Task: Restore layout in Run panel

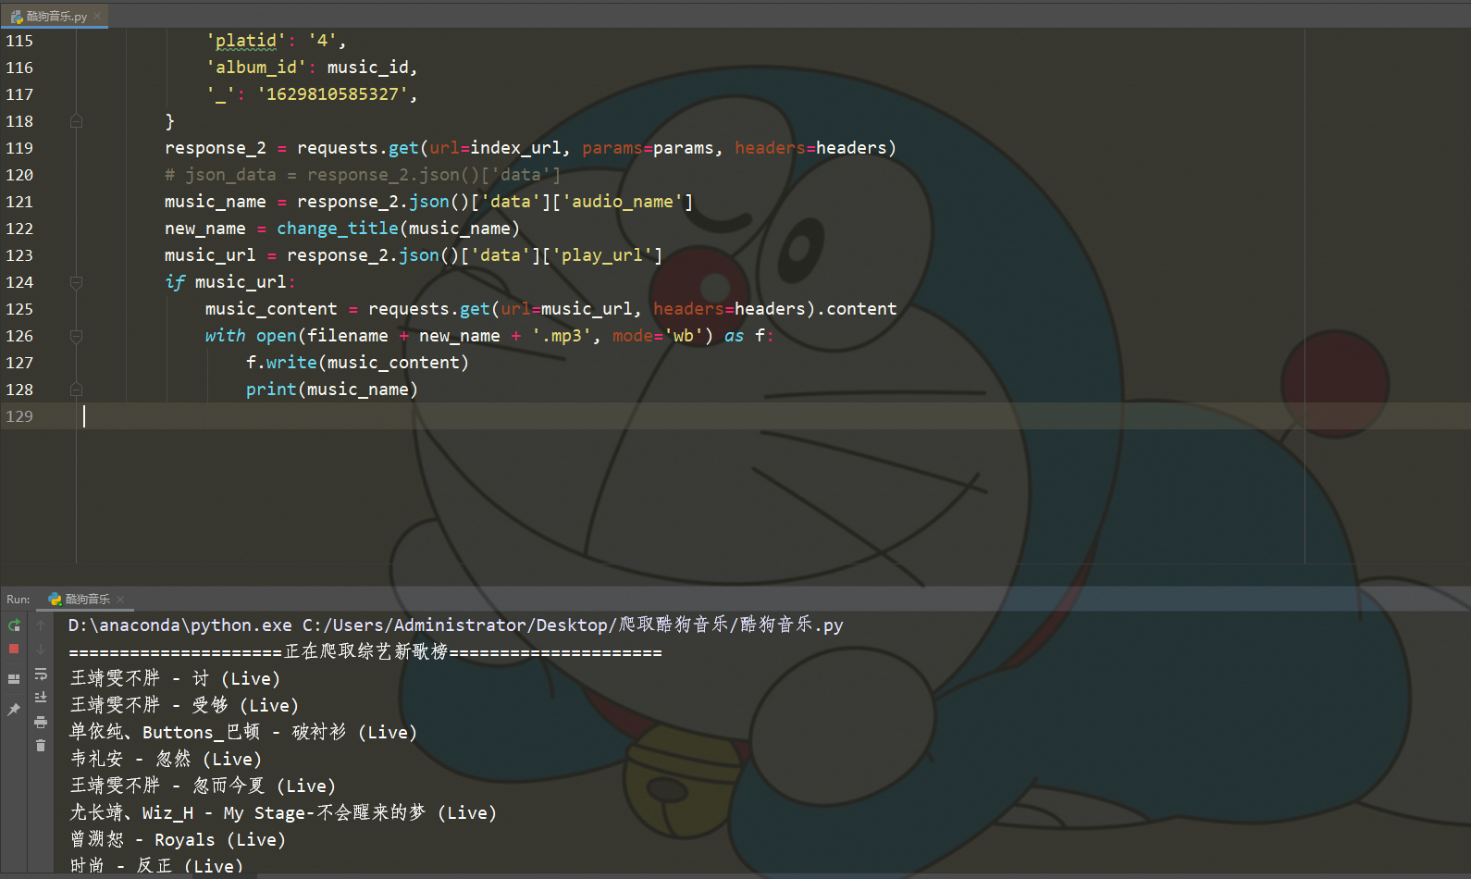Action: click(x=14, y=678)
